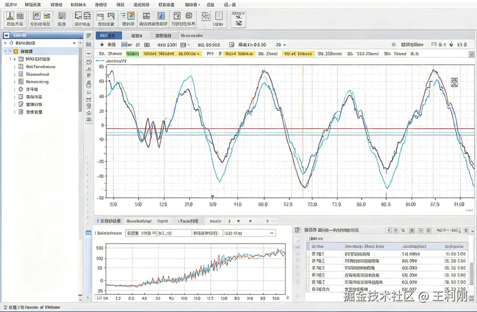Click the blue quill pen ribbon icon
This screenshot has height=312, width=477.
click(x=161, y=17)
